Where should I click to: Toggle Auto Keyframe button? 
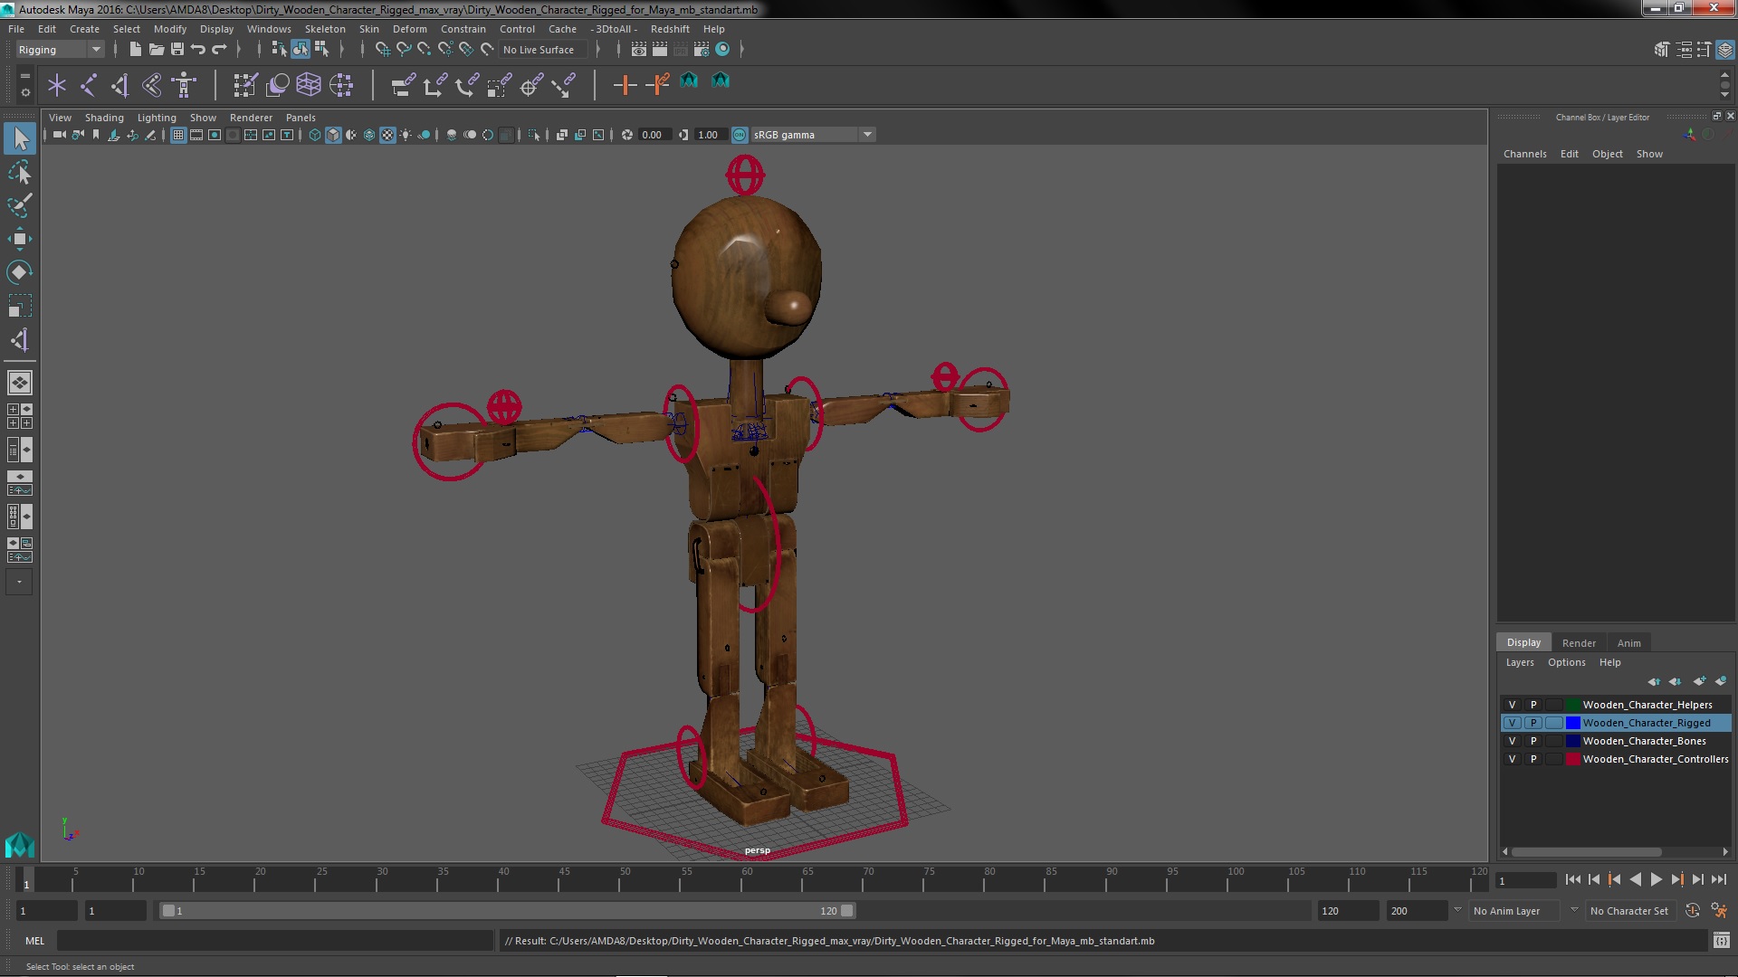click(x=1692, y=911)
